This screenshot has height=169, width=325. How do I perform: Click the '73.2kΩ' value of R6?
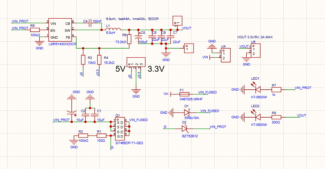[121, 42]
